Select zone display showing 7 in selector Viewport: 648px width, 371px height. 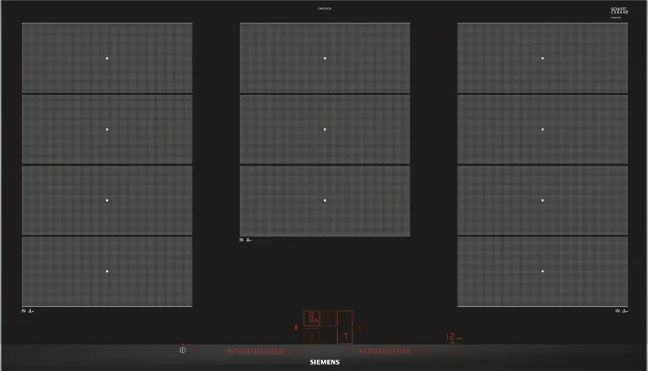tap(345, 336)
